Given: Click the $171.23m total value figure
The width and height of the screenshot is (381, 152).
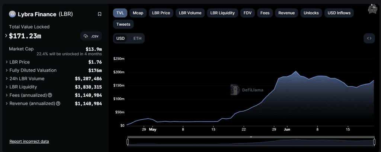Looking at the screenshot, I should coord(25,36).
